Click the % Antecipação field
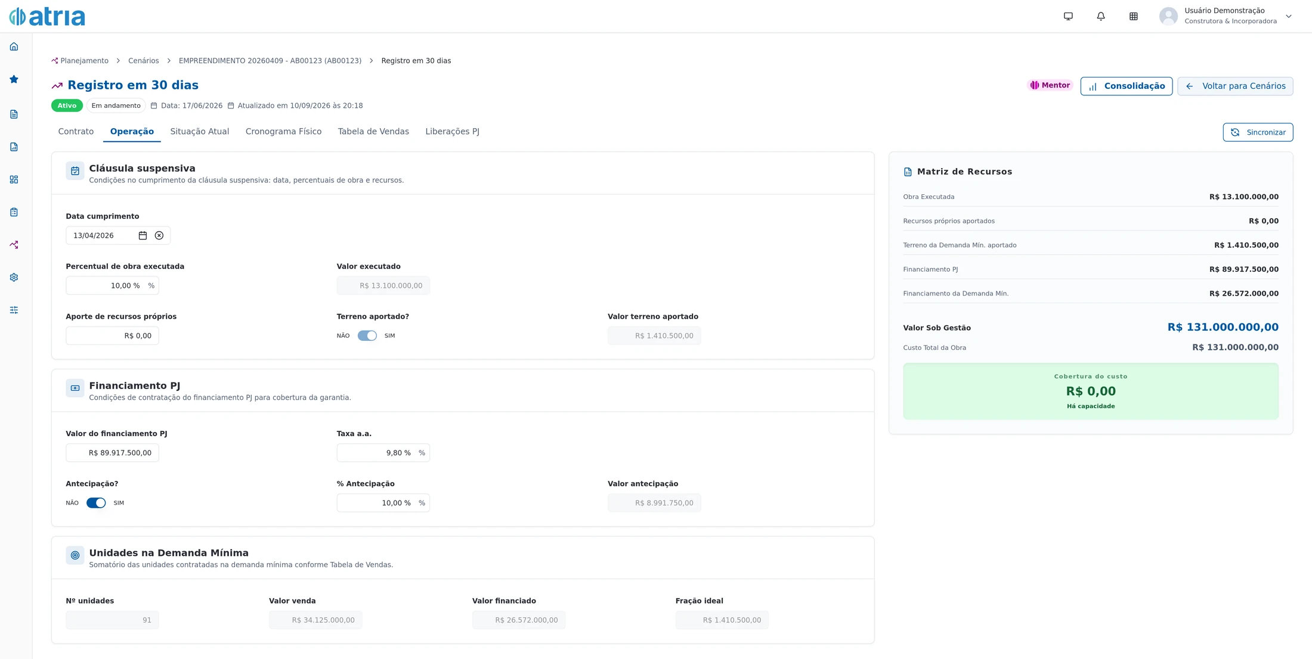The height and width of the screenshot is (659, 1312). point(383,503)
